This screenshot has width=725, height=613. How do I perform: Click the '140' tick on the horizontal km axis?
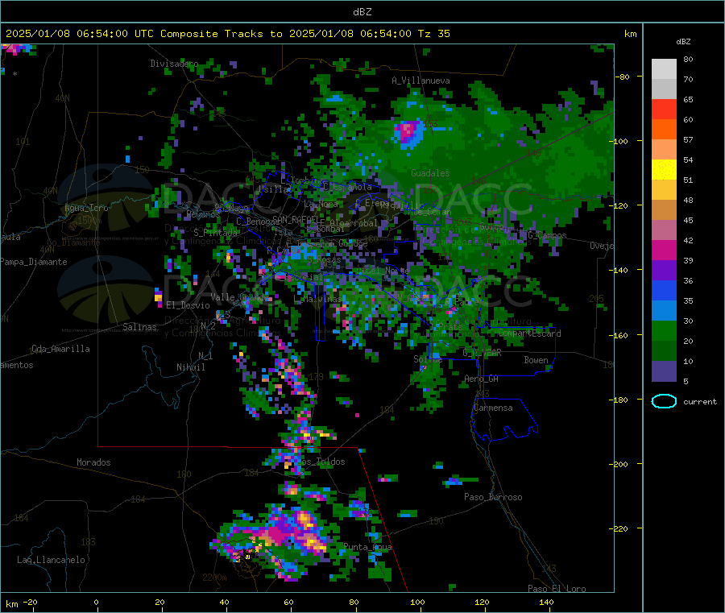point(546,602)
